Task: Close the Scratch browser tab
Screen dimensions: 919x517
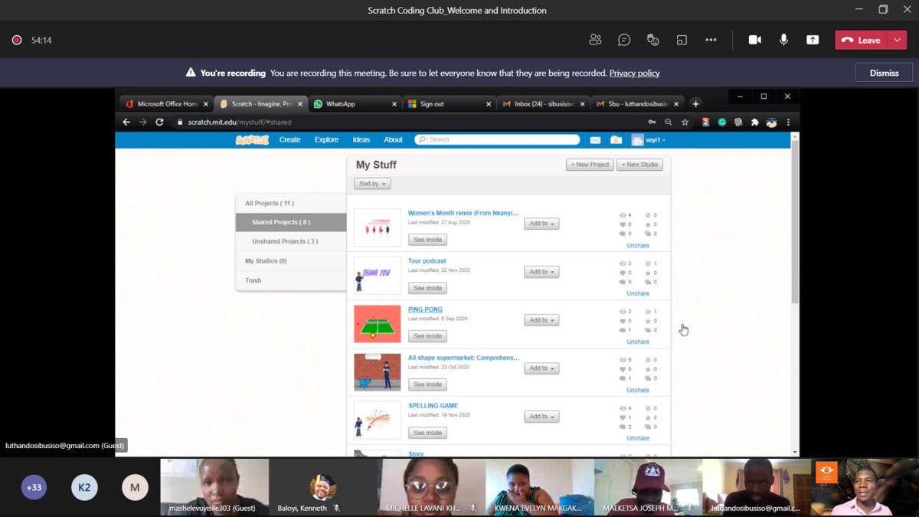Action: (x=301, y=103)
